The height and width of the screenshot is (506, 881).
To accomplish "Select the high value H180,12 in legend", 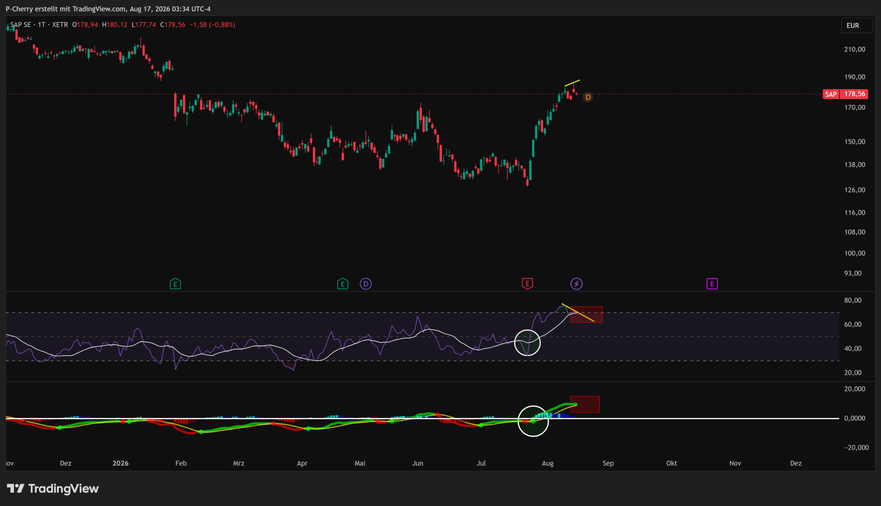I will (x=115, y=25).
